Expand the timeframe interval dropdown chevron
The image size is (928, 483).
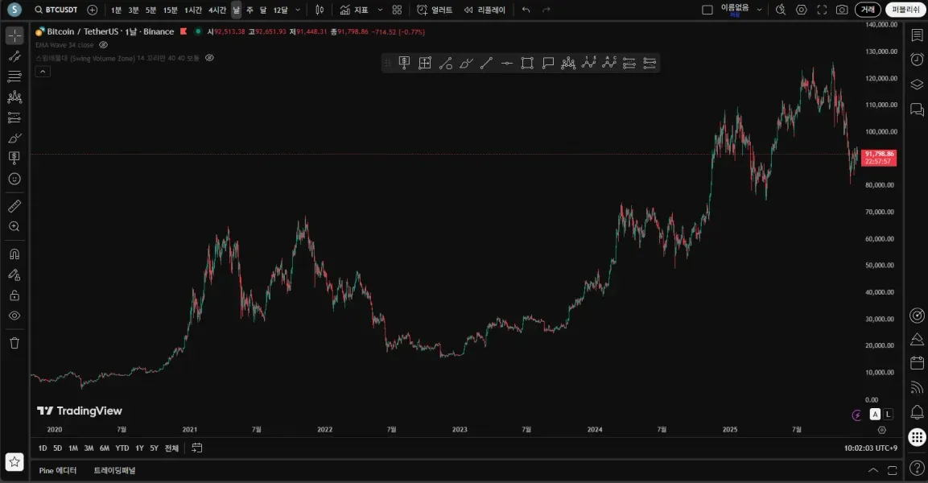(x=298, y=10)
